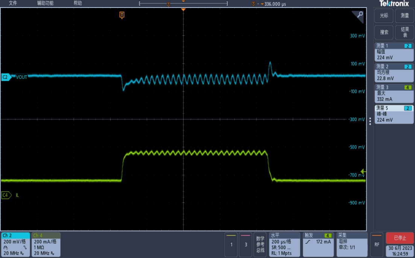Click the green trigger level arrow

(363, 171)
